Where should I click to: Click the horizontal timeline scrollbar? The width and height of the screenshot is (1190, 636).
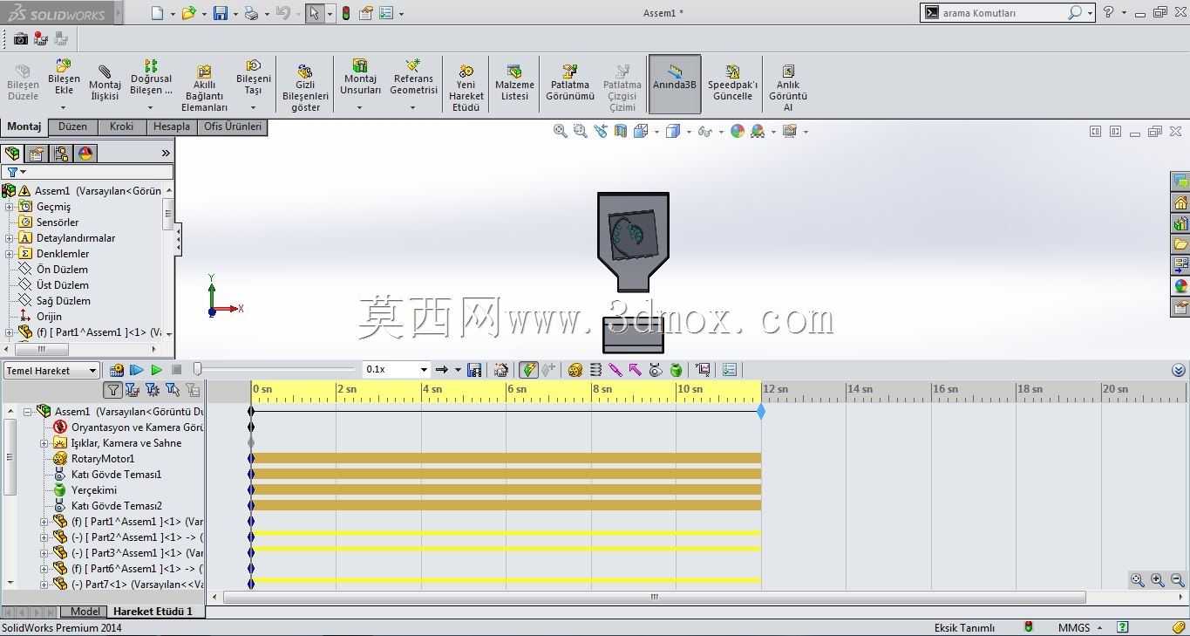pos(655,598)
